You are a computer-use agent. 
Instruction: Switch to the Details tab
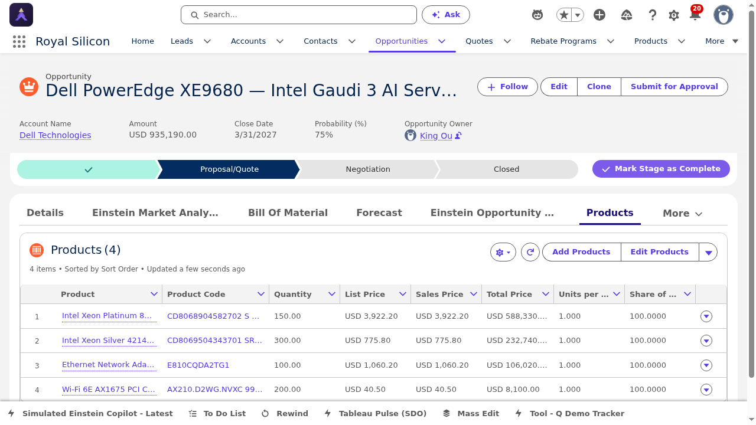[x=45, y=213]
